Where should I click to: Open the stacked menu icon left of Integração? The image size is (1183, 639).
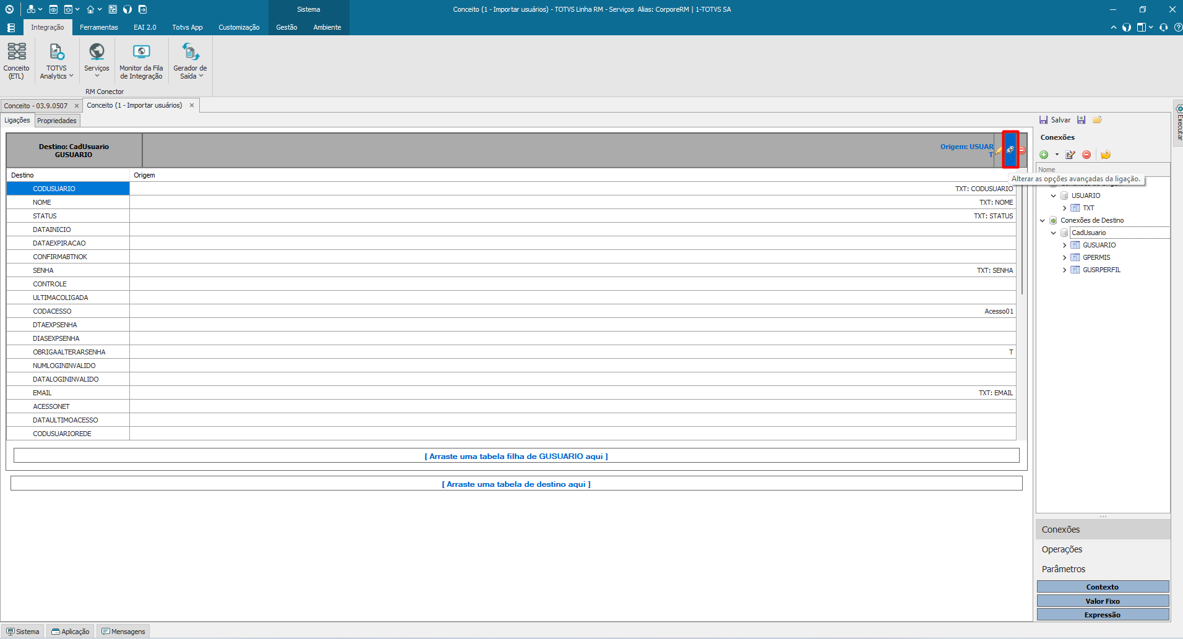[11, 28]
